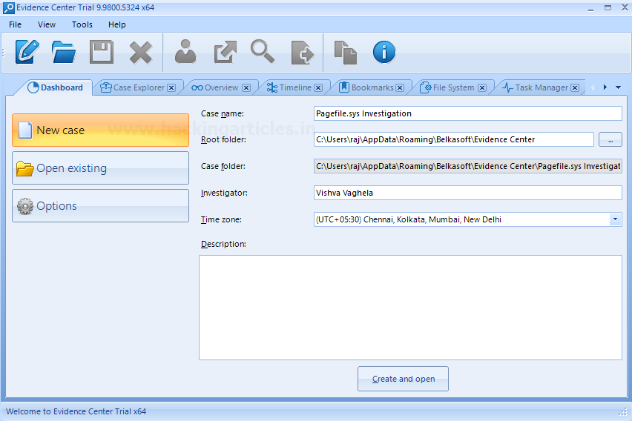The image size is (632, 421).
Task: Open the tab list dropdown arrow
Action: 618,87
